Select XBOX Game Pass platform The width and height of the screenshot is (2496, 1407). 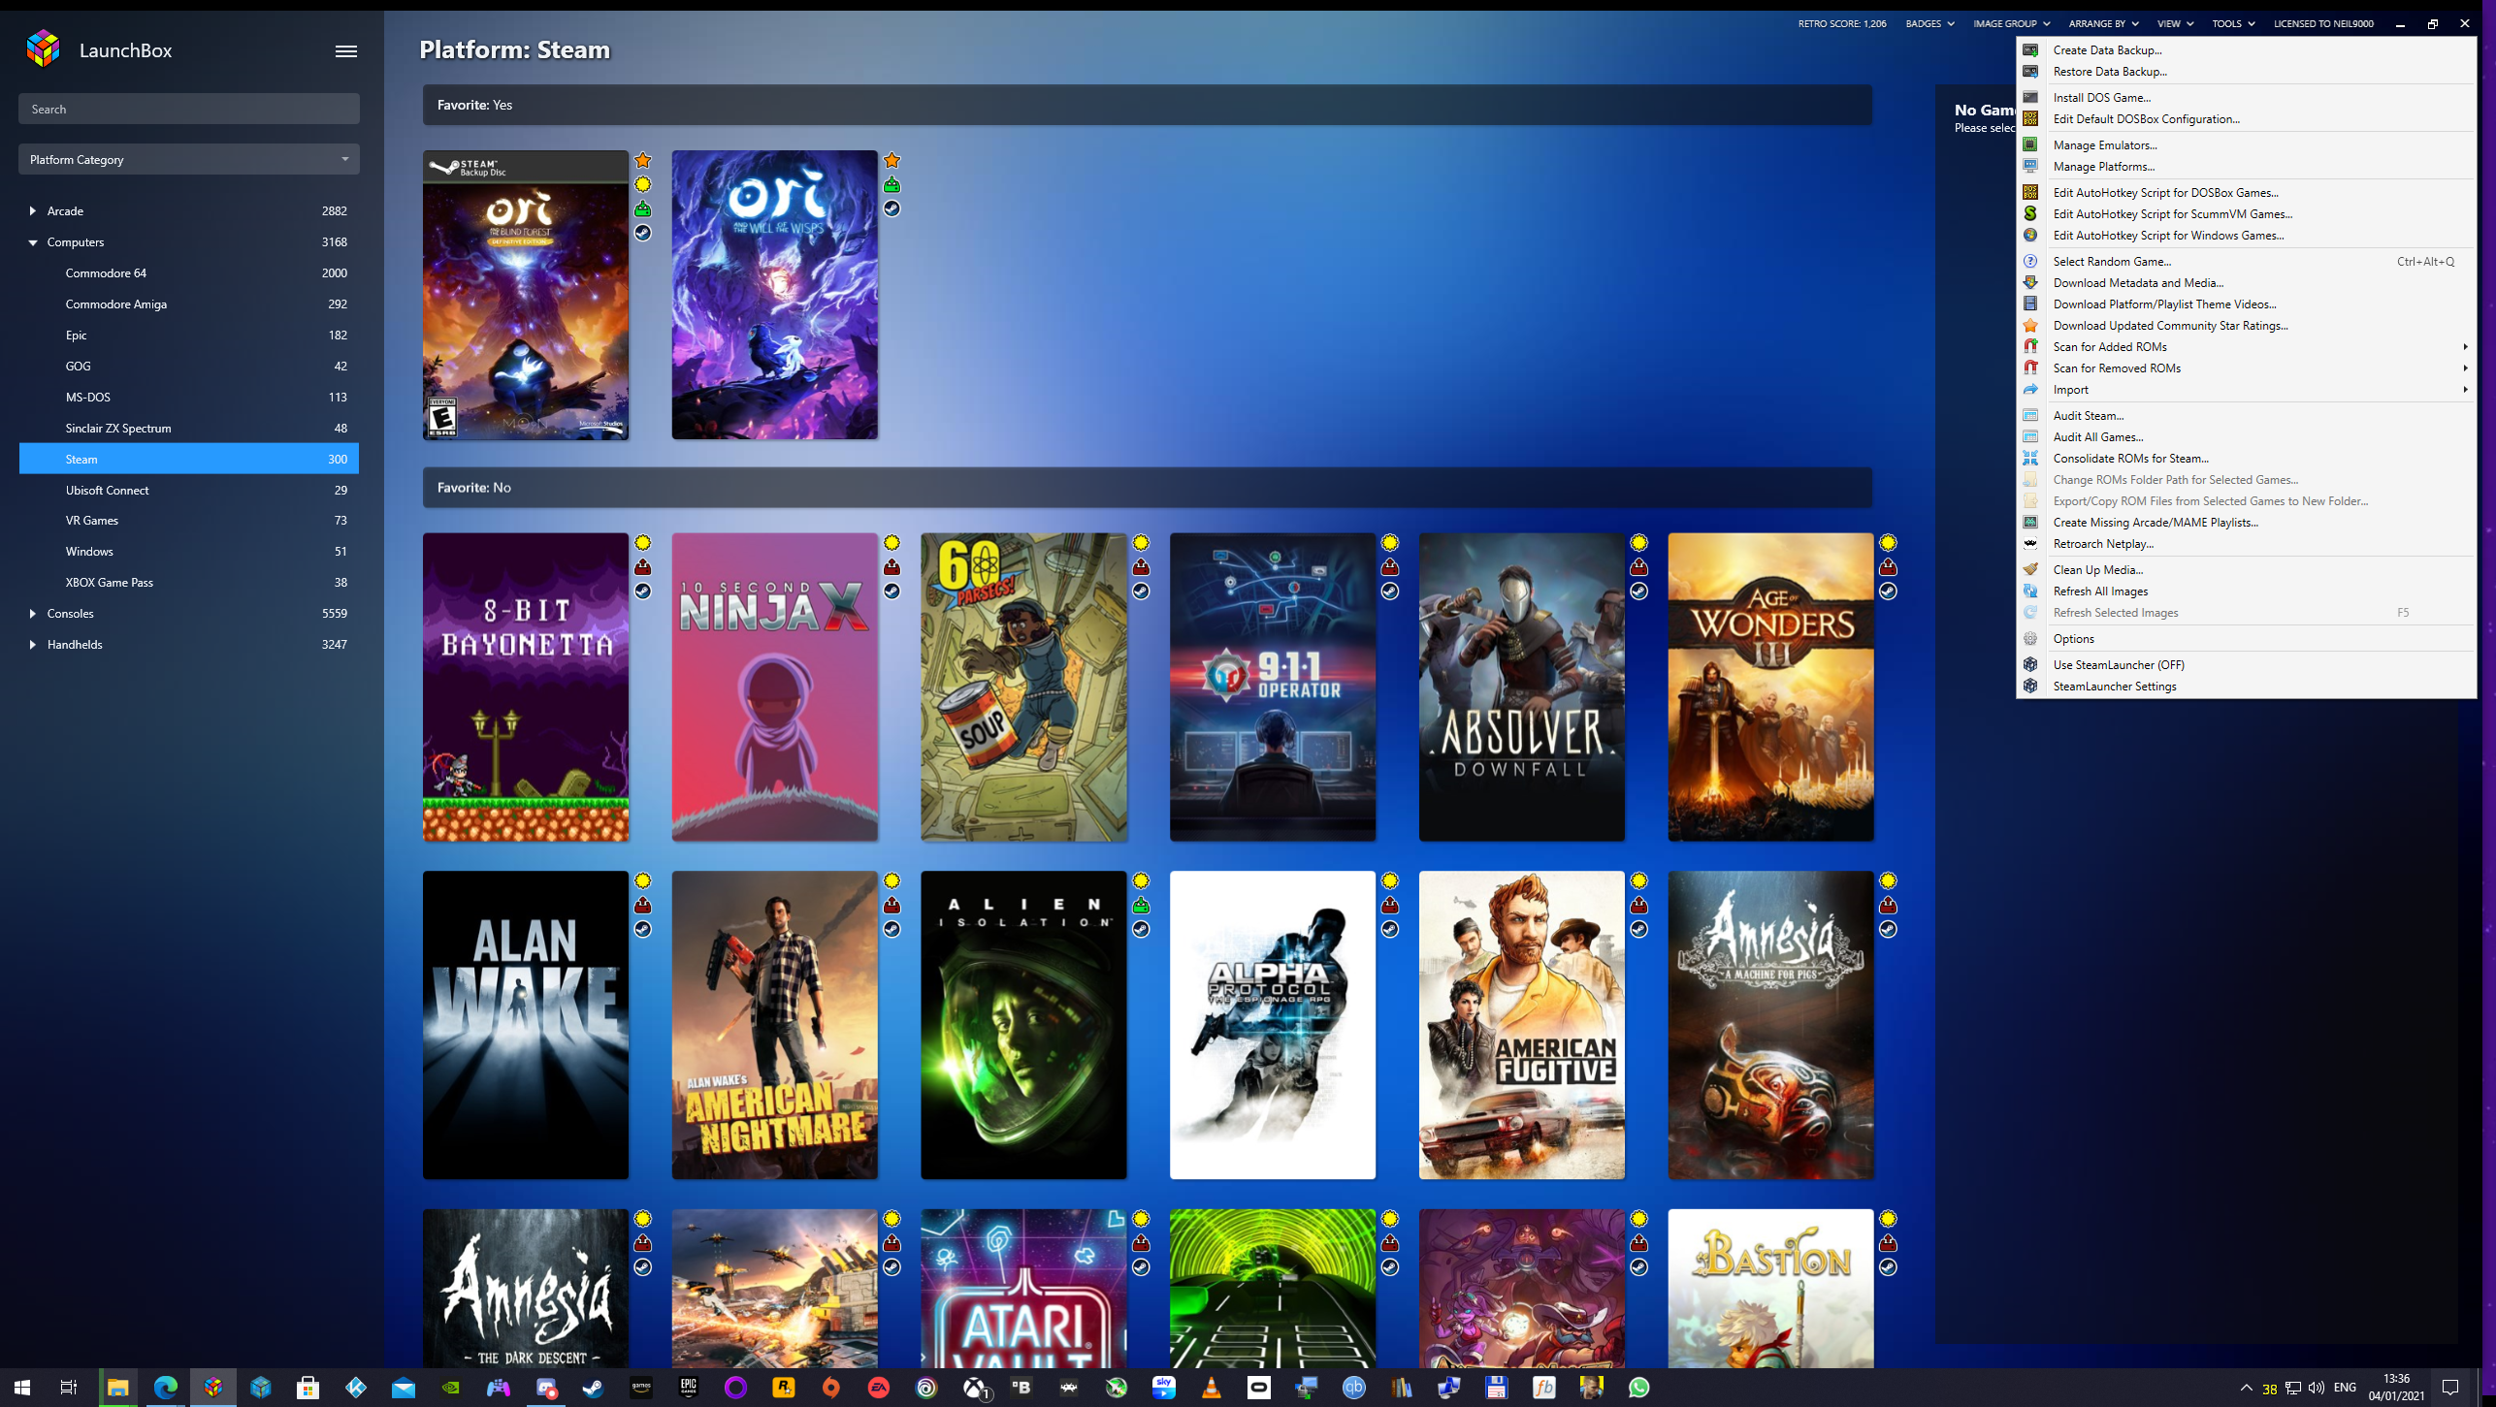tap(189, 582)
